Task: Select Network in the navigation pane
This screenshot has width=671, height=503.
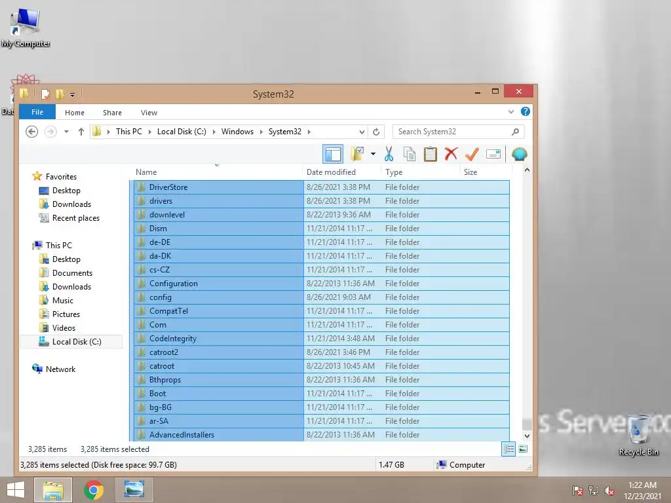Action: click(x=60, y=369)
